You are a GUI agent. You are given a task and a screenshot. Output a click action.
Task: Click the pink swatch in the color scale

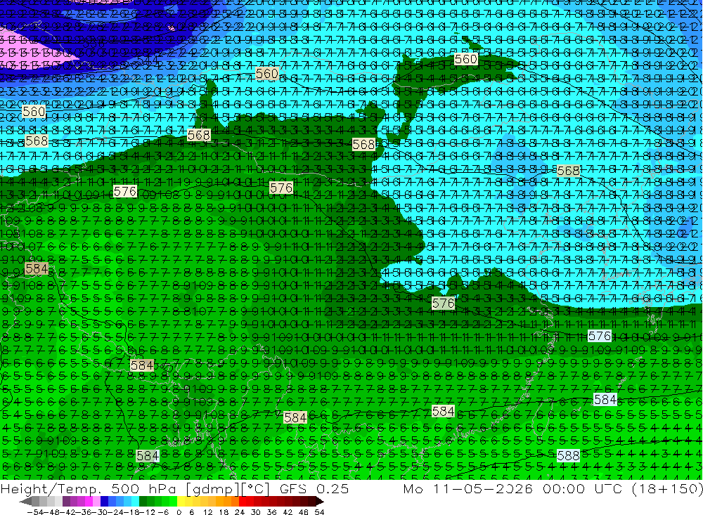[x=96, y=501]
